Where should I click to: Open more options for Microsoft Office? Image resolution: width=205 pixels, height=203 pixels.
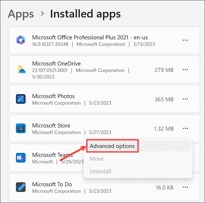click(x=185, y=40)
